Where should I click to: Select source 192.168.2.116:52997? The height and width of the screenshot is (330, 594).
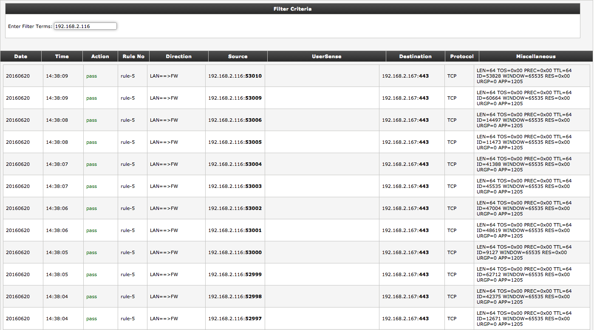pyautogui.click(x=235, y=319)
